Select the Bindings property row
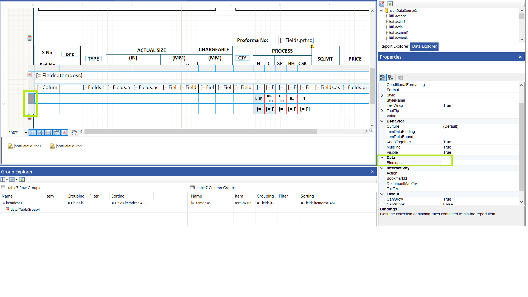Screen dimensions: 528x297 (x=394, y=163)
